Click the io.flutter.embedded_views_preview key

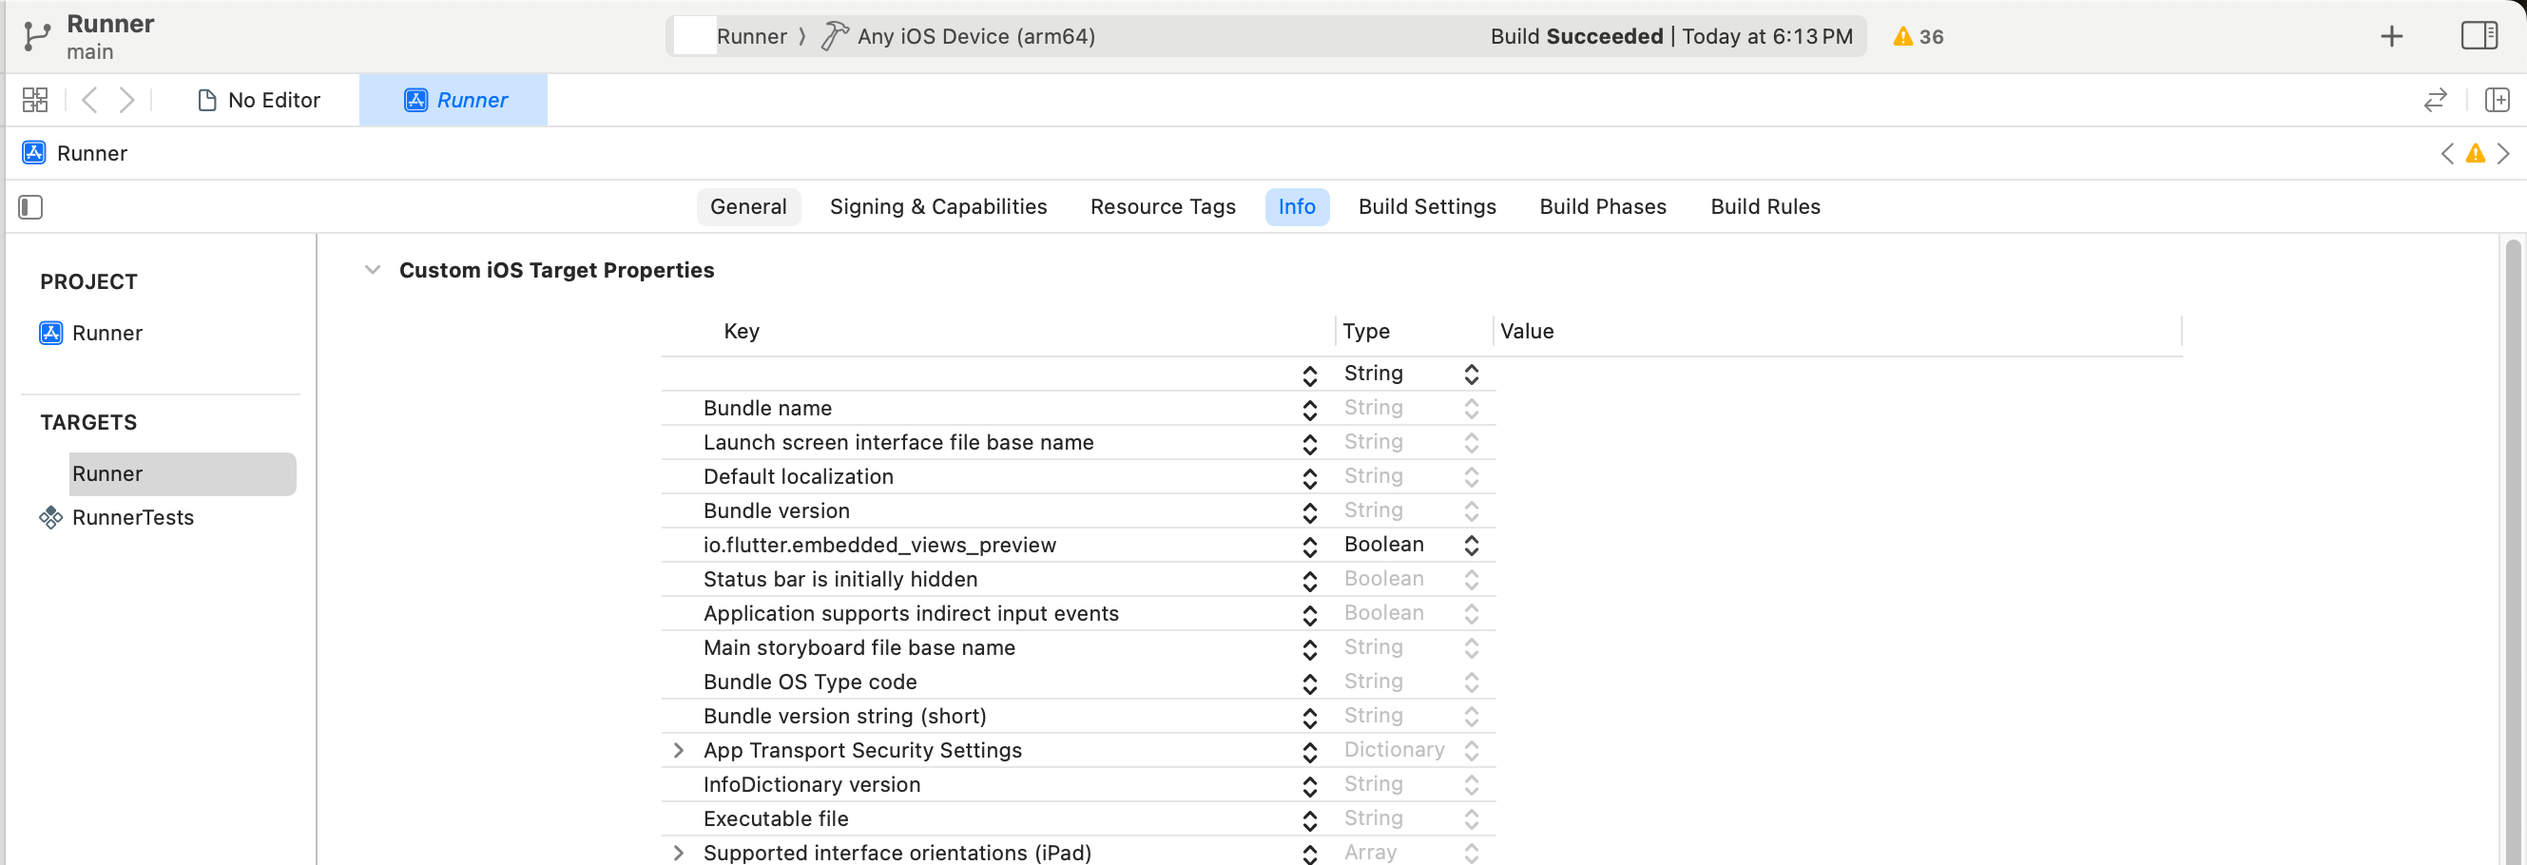879,546
